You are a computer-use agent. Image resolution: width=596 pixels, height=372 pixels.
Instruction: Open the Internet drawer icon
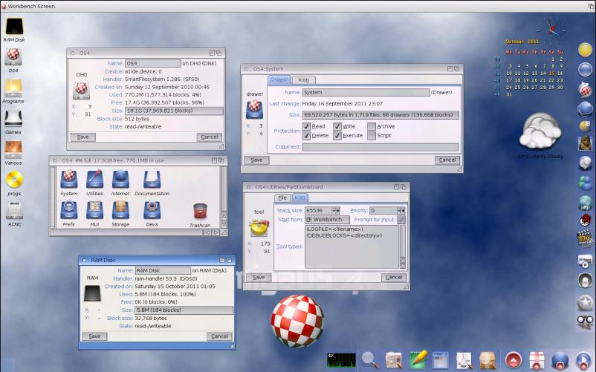120,180
